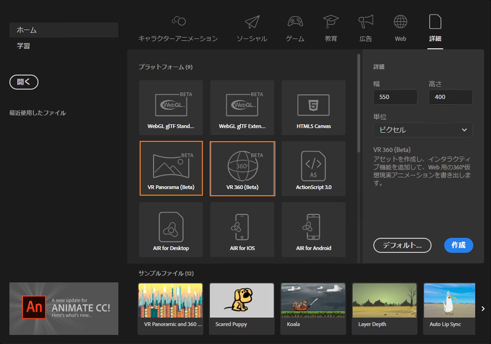The width and height of the screenshot is (491, 344).
Task: Choose VR 360 (Beta) platform
Action: (x=242, y=169)
